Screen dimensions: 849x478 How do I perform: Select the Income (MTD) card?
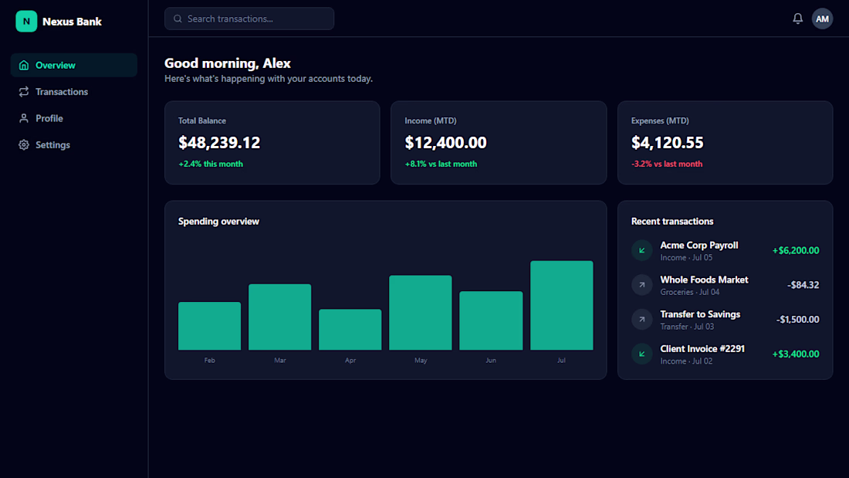coord(499,143)
